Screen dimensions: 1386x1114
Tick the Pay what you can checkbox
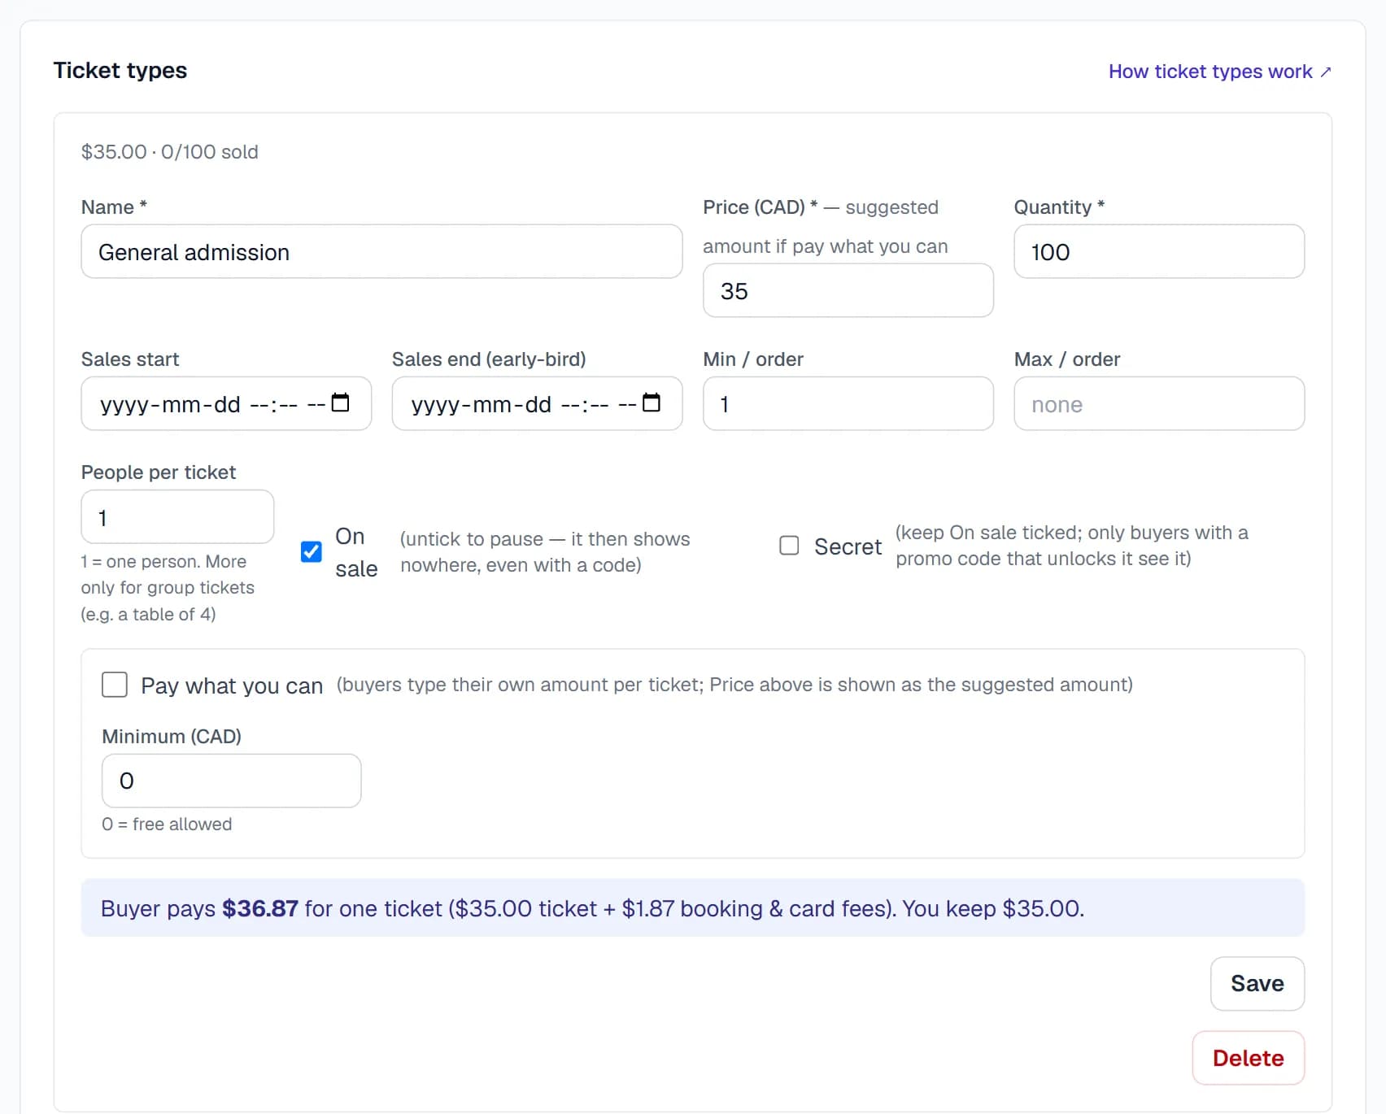115,685
